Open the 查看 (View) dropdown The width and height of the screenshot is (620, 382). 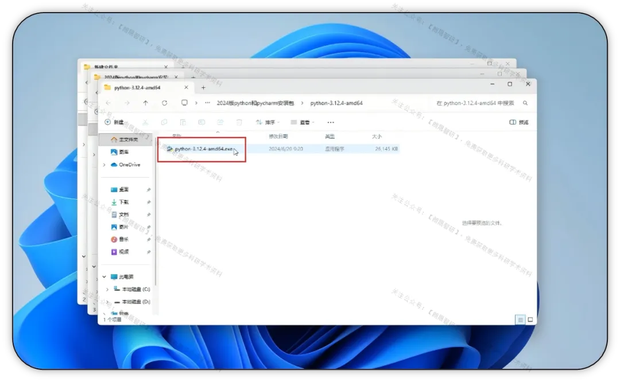[303, 122]
